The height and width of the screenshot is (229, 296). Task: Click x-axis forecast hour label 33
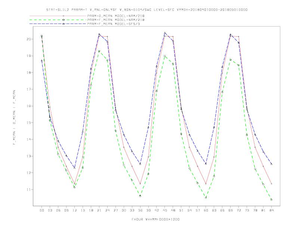coord(132,210)
